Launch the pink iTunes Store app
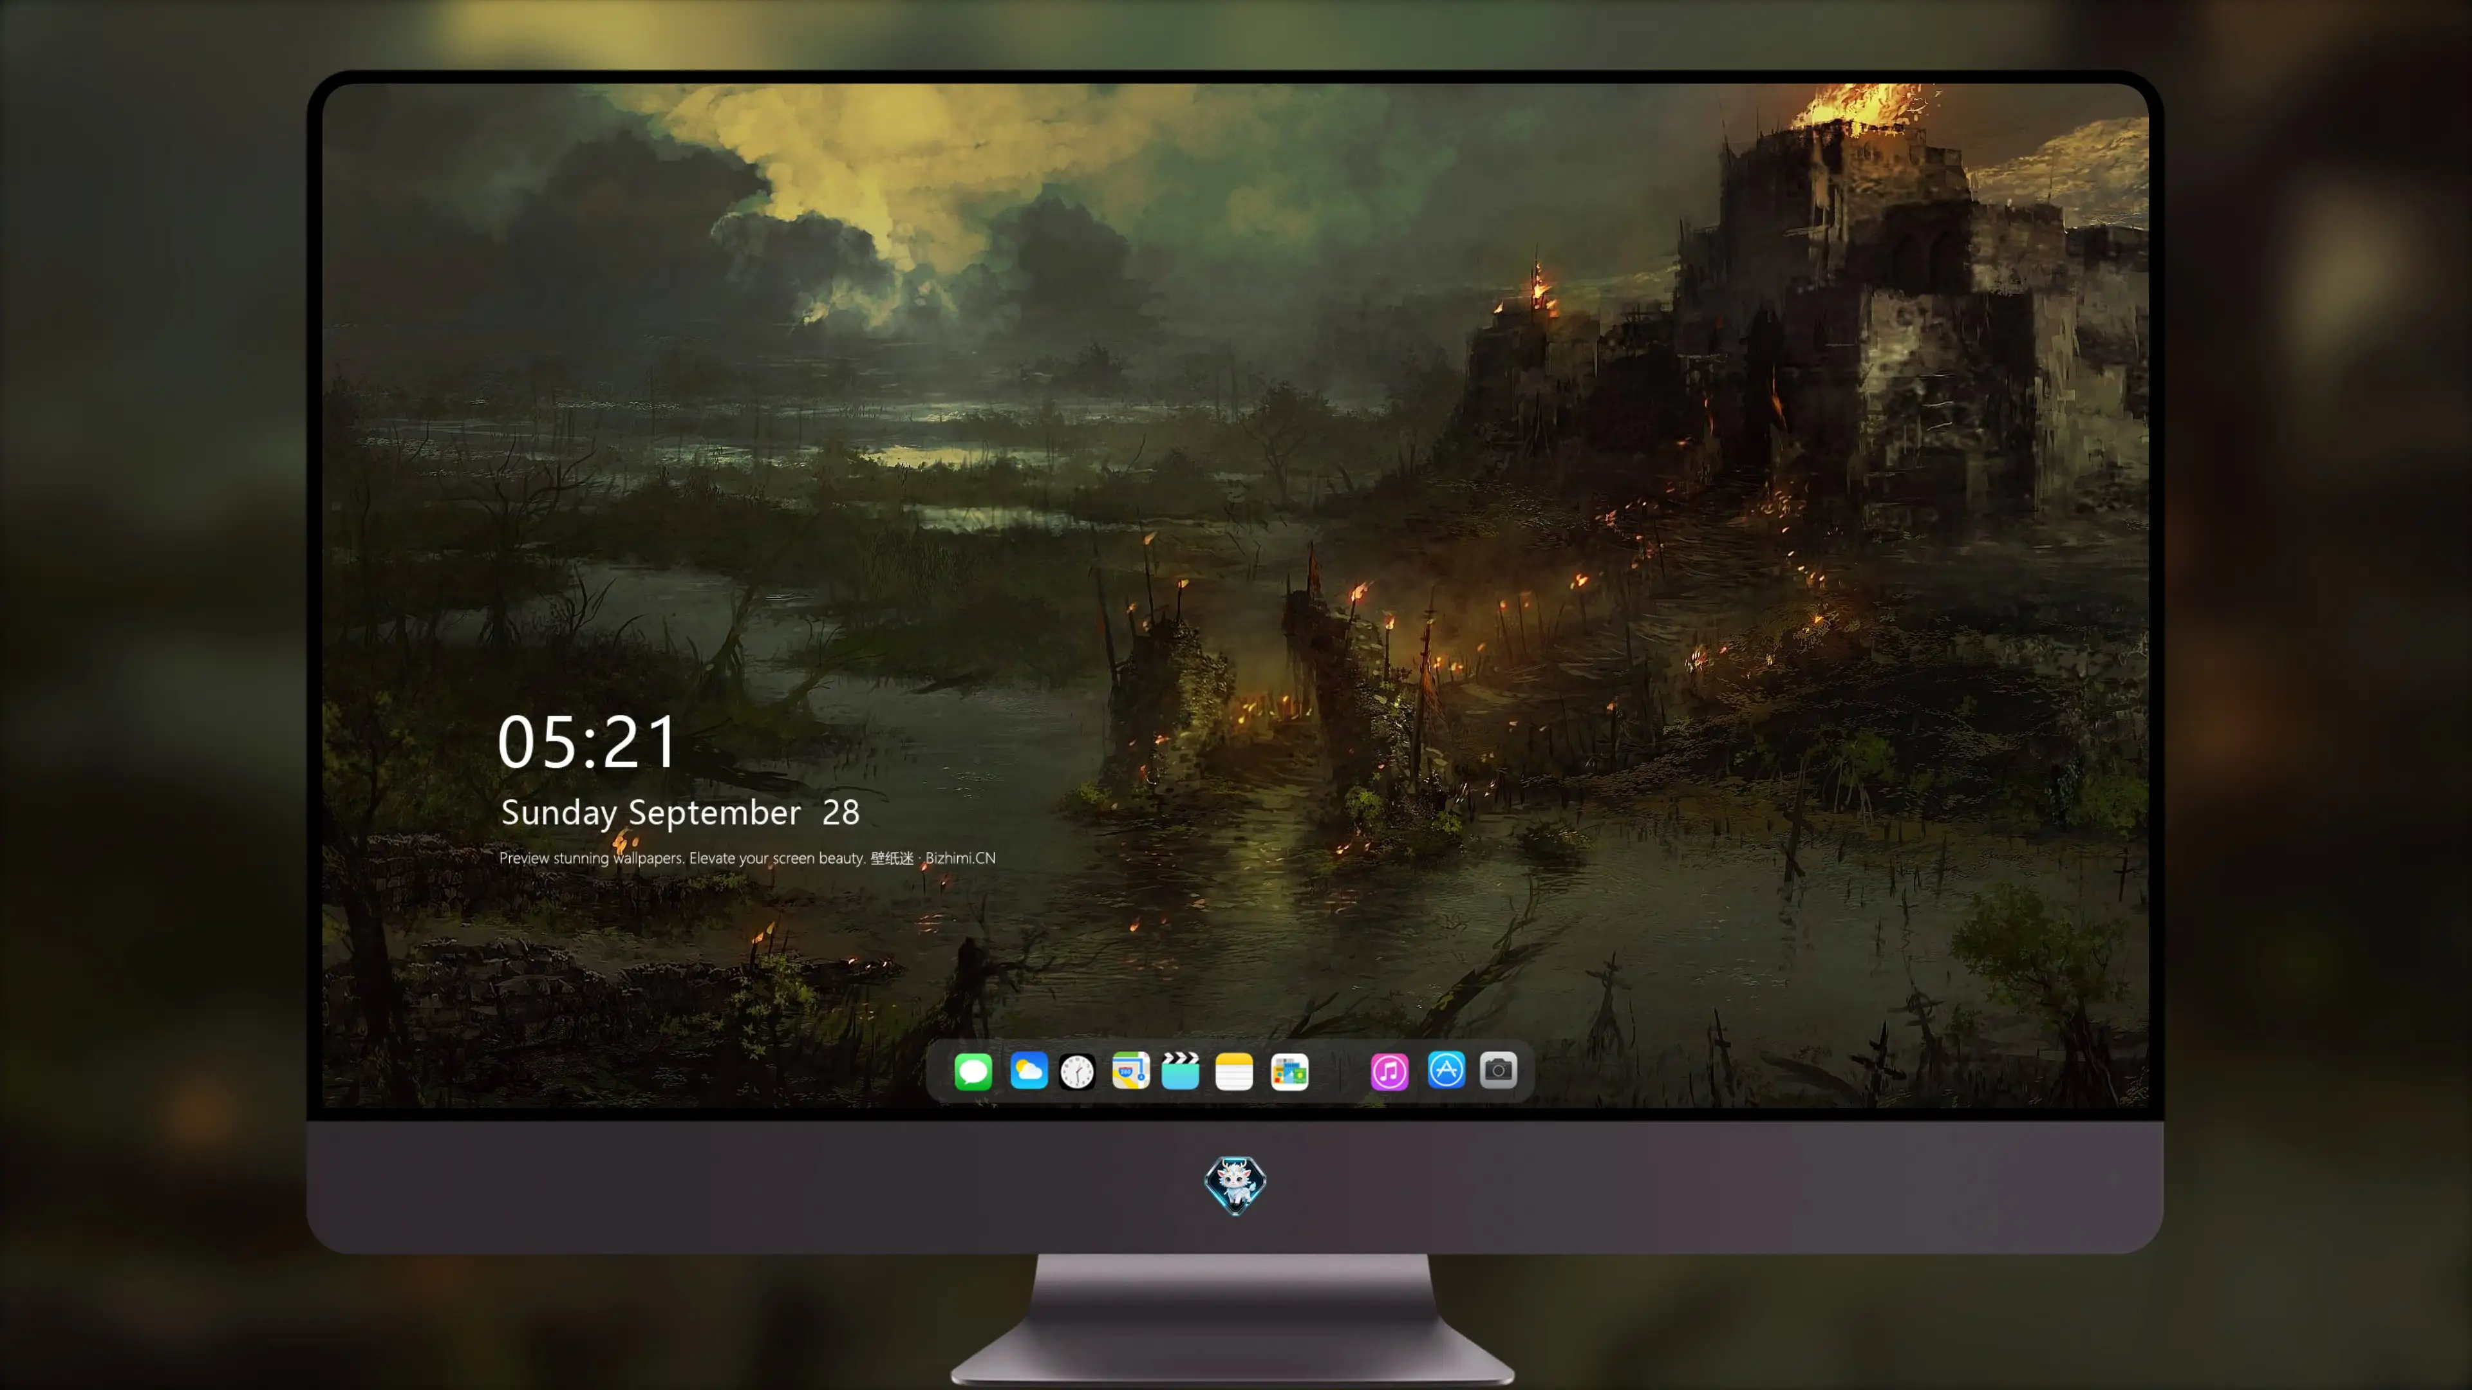 [x=1390, y=1071]
